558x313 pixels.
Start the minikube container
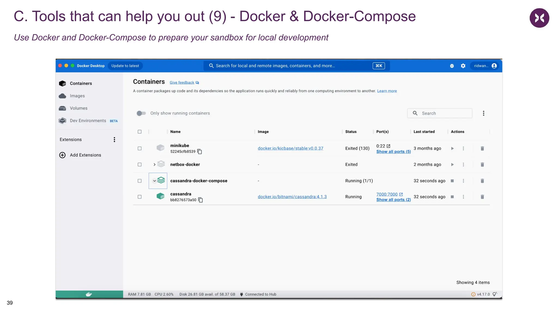pos(452,148)
